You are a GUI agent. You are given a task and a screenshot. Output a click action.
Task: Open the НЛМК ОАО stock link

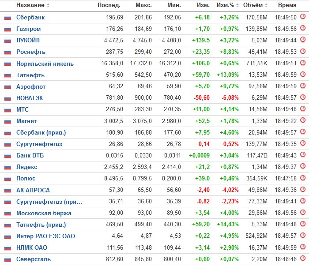[32, 247]
